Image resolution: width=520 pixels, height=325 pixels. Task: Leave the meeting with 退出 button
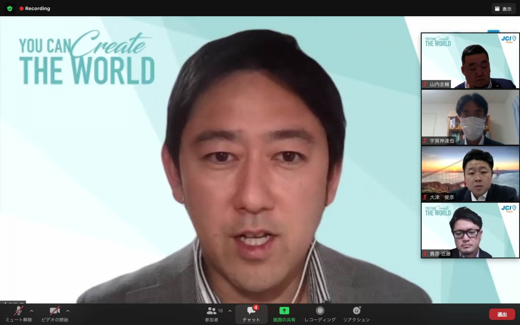click(502, 314)
